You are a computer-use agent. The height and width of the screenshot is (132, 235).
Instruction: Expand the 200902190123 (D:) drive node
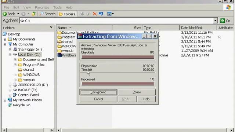(10, 85)
